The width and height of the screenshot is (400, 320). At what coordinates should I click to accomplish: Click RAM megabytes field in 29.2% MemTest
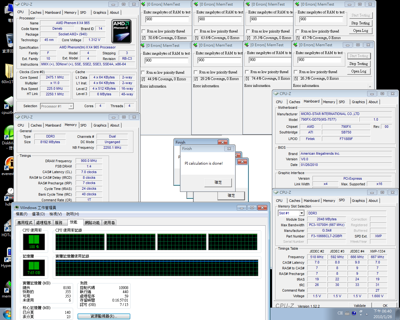pos(220,60)
